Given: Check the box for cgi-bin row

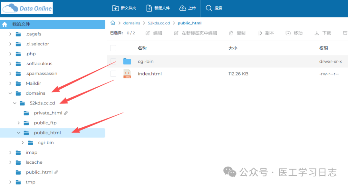Looking at the screenshot, I should [113, 61].
